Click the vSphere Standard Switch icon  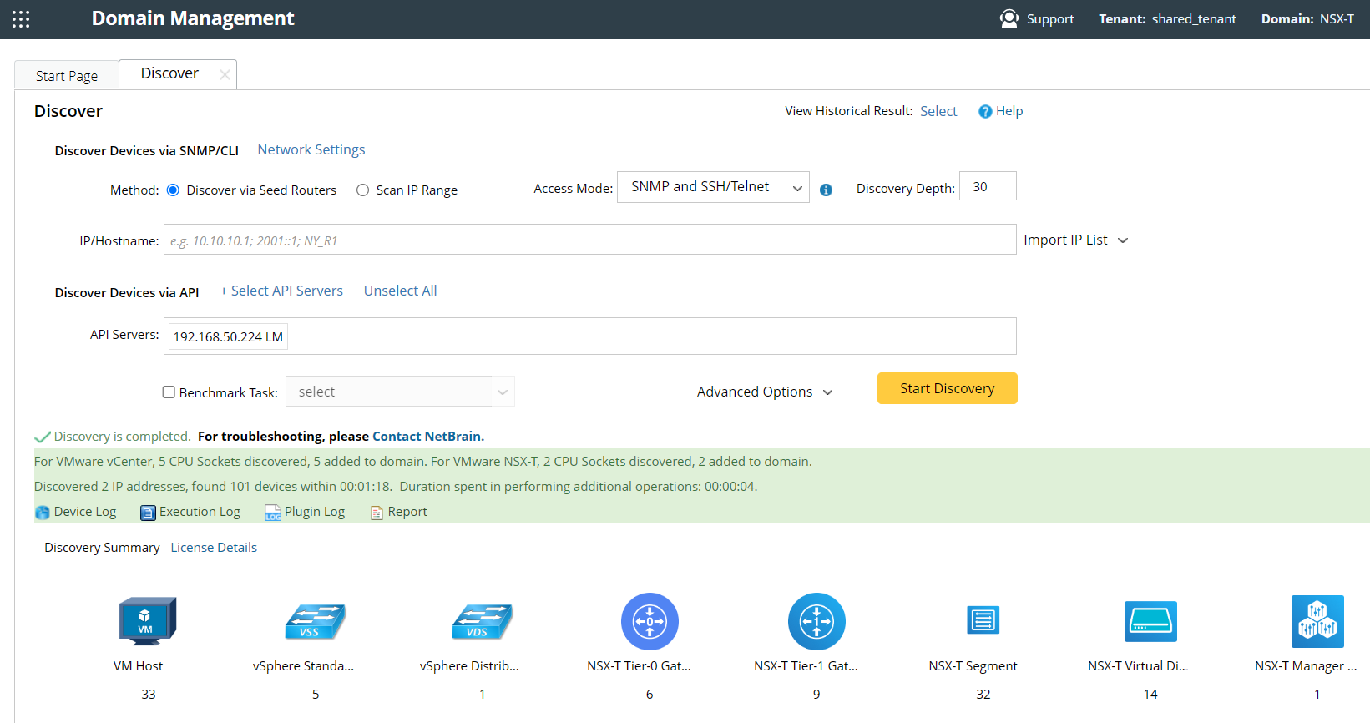pos(316,622)
